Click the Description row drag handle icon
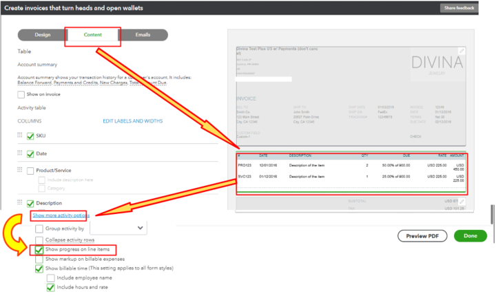 pyautogui.click(x=19, y=202)
